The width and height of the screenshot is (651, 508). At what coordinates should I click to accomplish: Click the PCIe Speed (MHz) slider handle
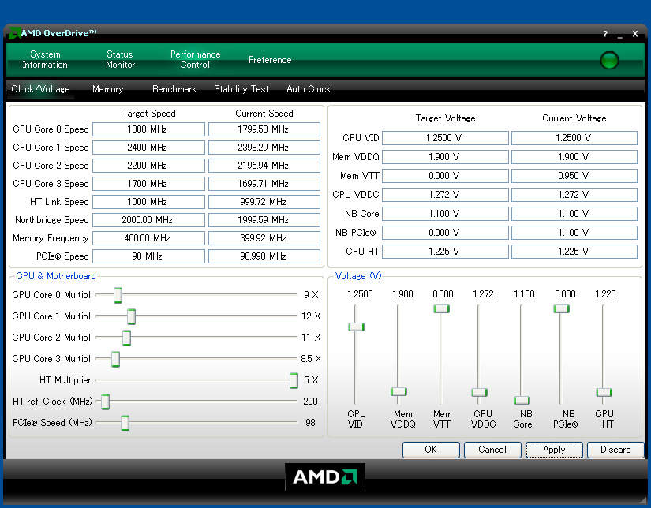coord(125,423)
